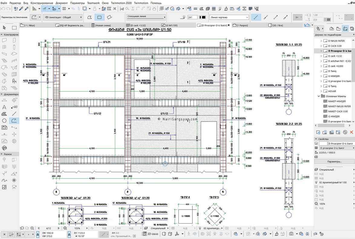Click the camera icon in bottom toolbar

click(x=291, y=234)
